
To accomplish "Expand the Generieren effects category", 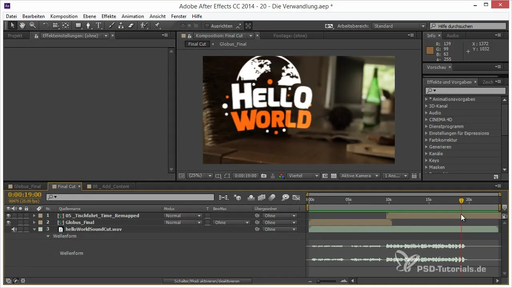I will click(426, 147).
